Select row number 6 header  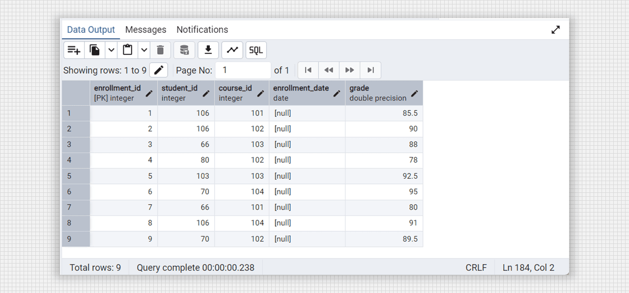[76, 192]
